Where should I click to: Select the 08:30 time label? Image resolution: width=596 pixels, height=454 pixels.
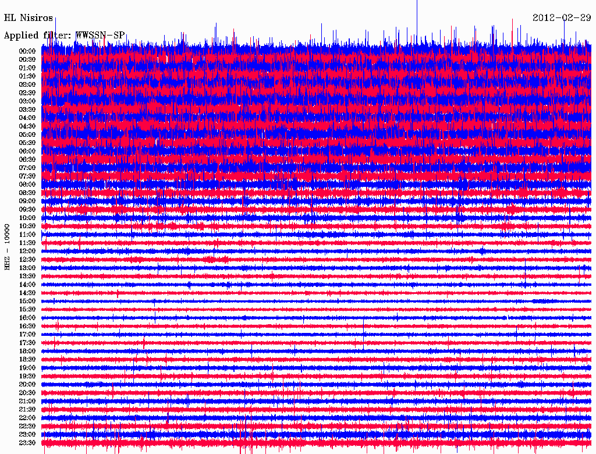tap(27, 193)
